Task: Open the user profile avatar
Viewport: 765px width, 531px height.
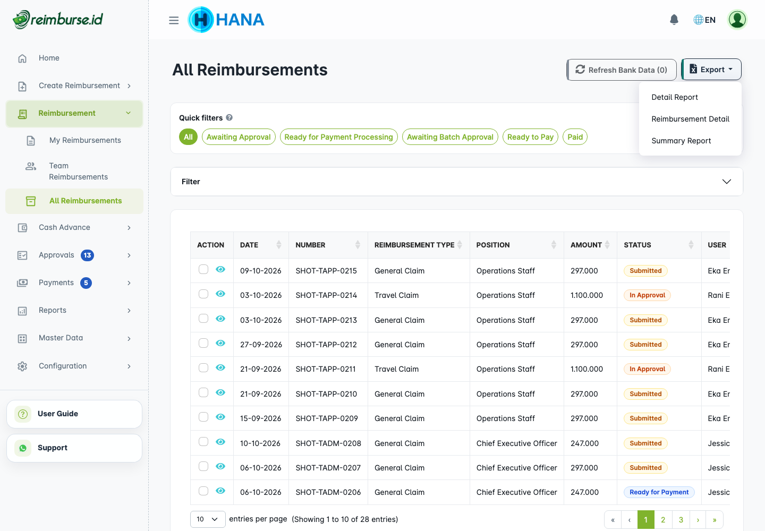Action: [x=737, y=20]
